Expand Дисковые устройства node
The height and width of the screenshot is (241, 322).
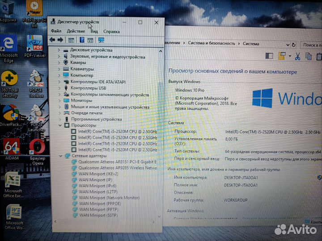[x=59, y=50]
